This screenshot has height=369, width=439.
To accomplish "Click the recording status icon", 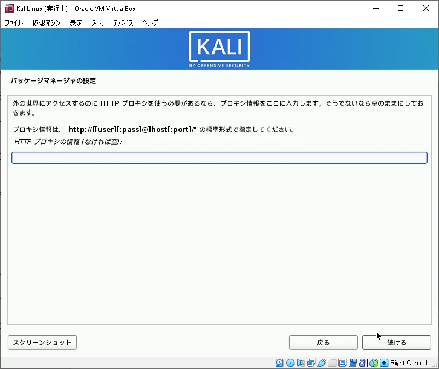I will pyautogui.click(x=353, y=363).
